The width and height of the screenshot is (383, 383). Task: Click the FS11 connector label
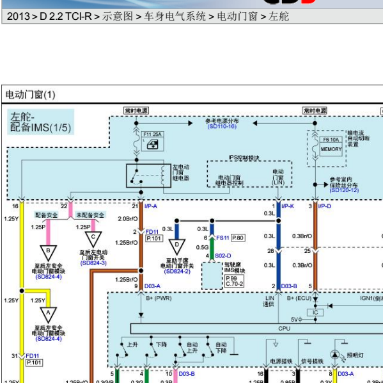pyautogui.click(x=223, y=238)
